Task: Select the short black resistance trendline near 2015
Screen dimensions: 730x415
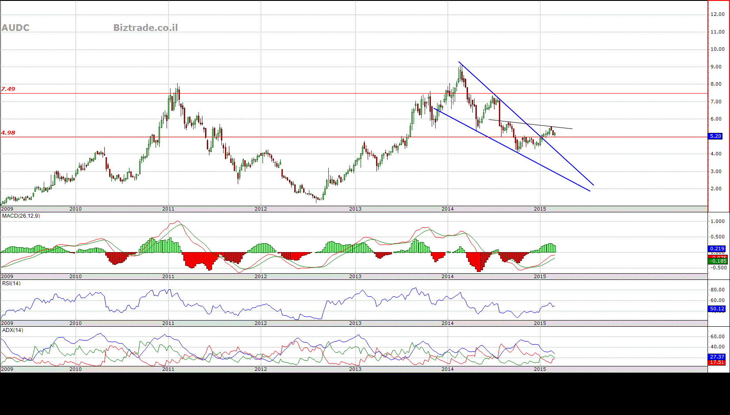Action: (x=530, y=124)
